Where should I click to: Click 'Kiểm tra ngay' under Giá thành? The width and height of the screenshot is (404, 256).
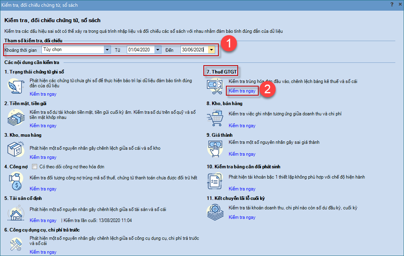(x=242, y=154)
